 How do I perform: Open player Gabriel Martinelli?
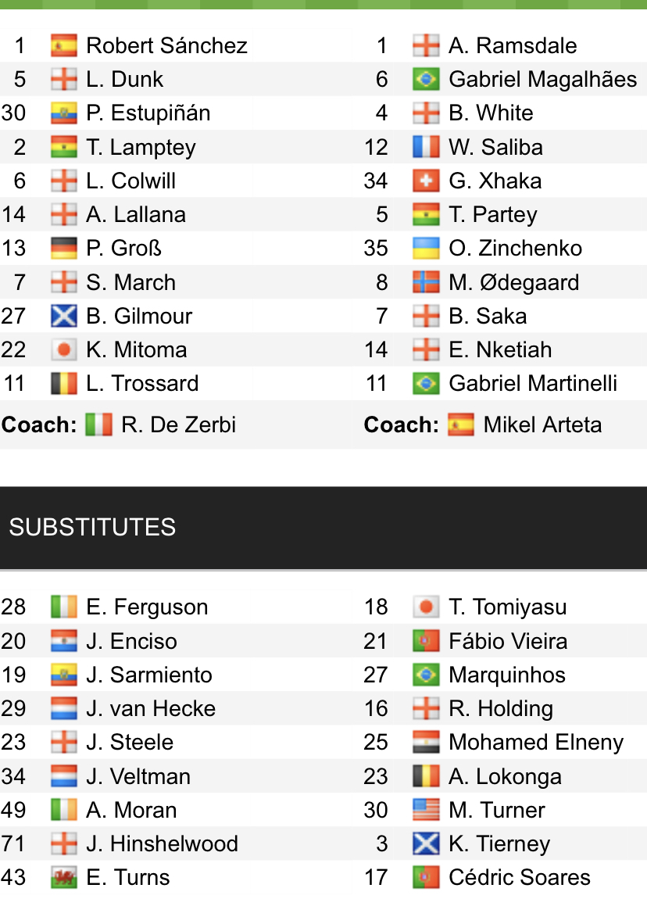click(x=533, y=383)
